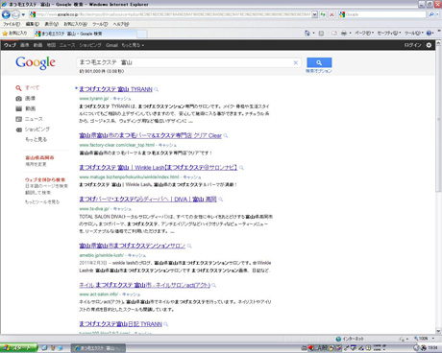Click もっとツールを見る in the sidebar
This screenshot has height=353, width=442.
coord(42,202)
